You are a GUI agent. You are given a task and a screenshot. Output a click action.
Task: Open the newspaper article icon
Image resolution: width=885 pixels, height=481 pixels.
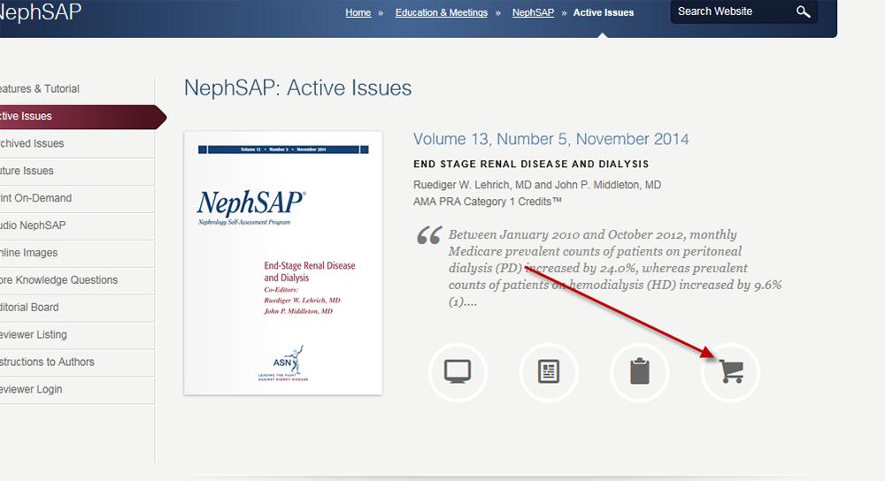coord(549,372)
